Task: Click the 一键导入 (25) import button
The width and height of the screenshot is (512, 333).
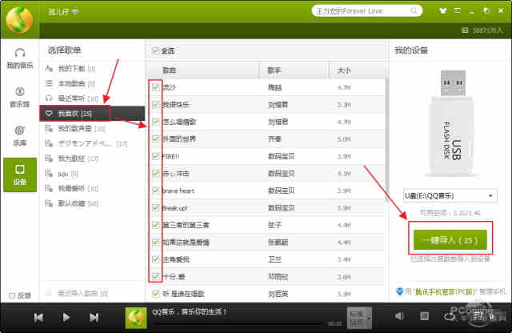Action: tap(450, 240)
